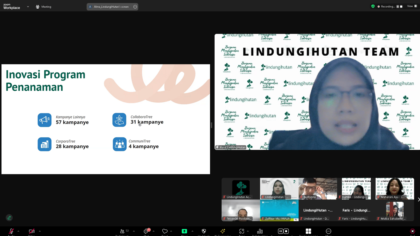The image size is (420, 236).
Task: Expand video settings arrow beside Video
Action: (40, 231)
